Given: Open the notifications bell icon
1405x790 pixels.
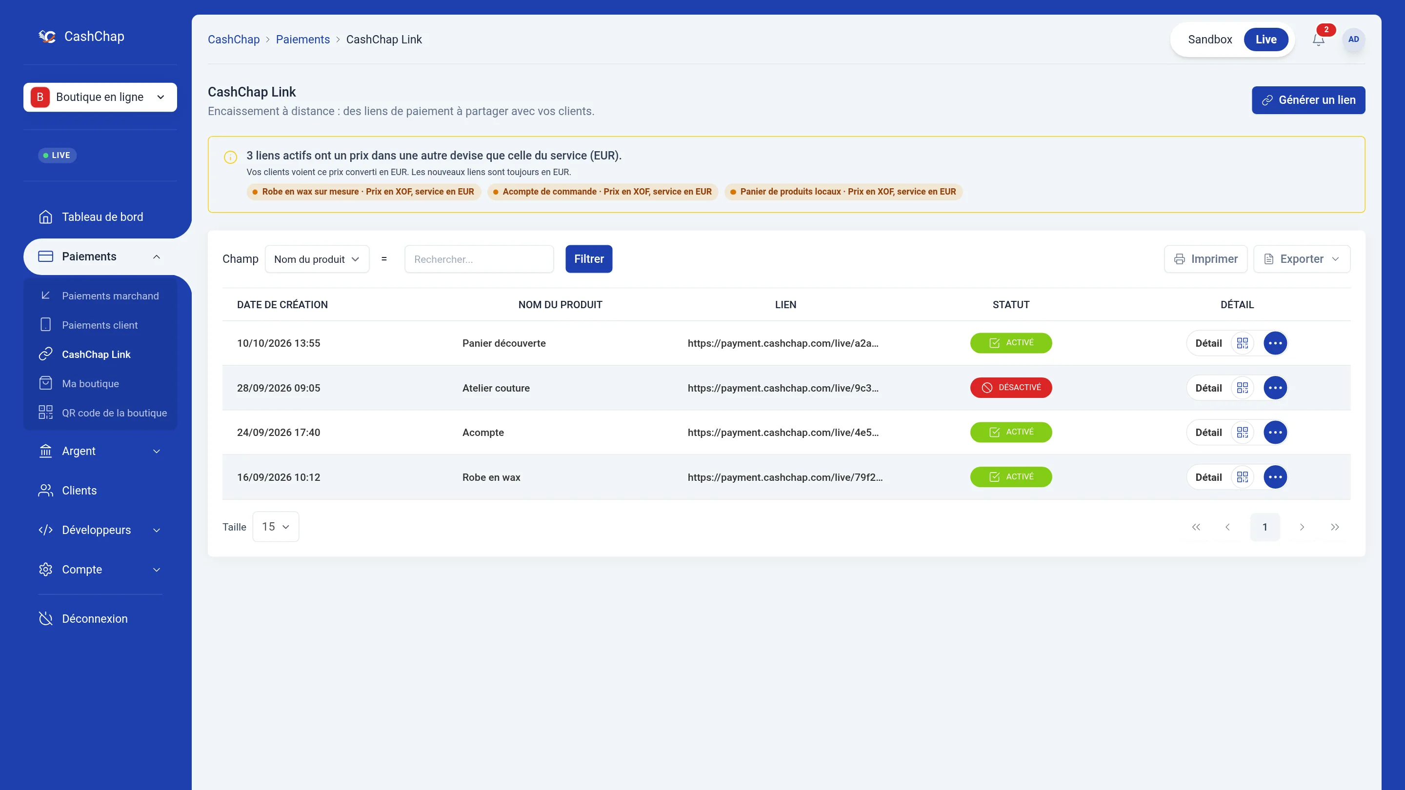Looking at the screenshot, I should tap(1318, 39).
